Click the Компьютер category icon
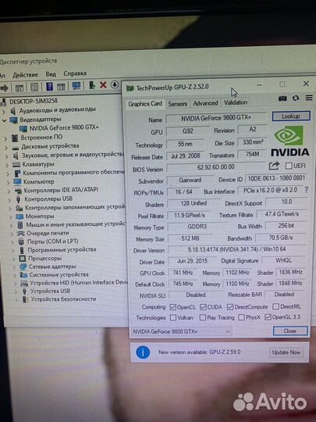The height and width of the screenshot is (422, 316). pyautogui.click(x=17, y=182)
